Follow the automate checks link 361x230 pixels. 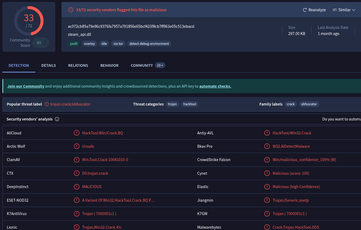[x=215, y=86]
